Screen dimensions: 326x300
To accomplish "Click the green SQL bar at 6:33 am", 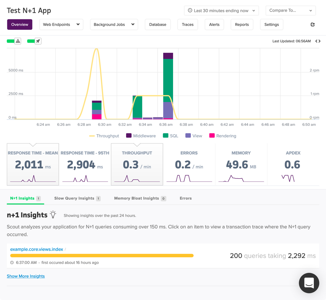I will pos(137,107).
